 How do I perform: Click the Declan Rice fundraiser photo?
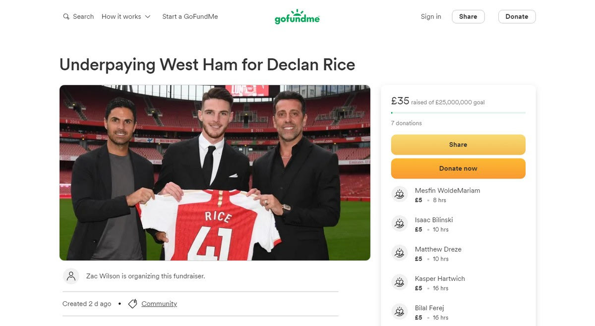pyautogui.click(x=215, y=172)
